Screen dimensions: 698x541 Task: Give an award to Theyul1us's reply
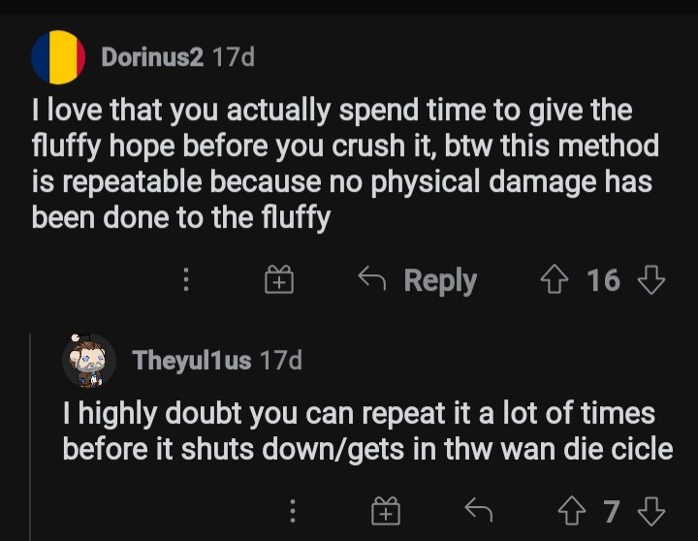coord(386,511)
